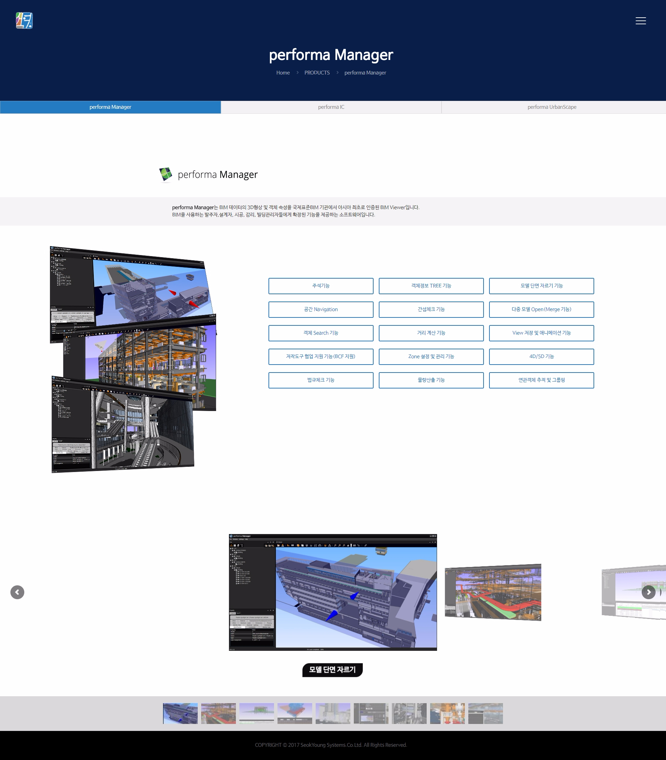Select seventh thumbnail in carousel strip
The width and height of the screenshot is (666, 760).
pos(409,713)
